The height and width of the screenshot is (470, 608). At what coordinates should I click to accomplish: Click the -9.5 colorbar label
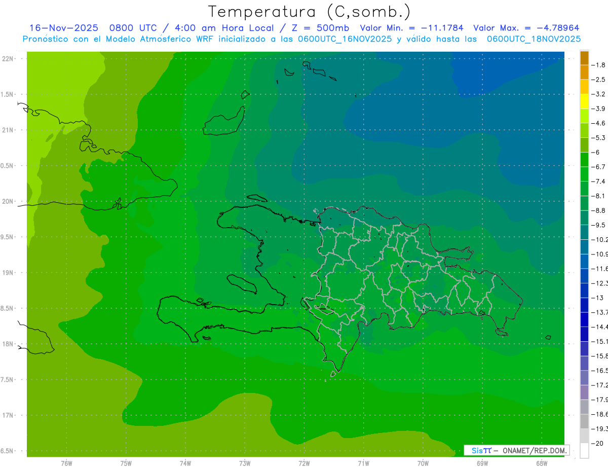tap(599, 225)
